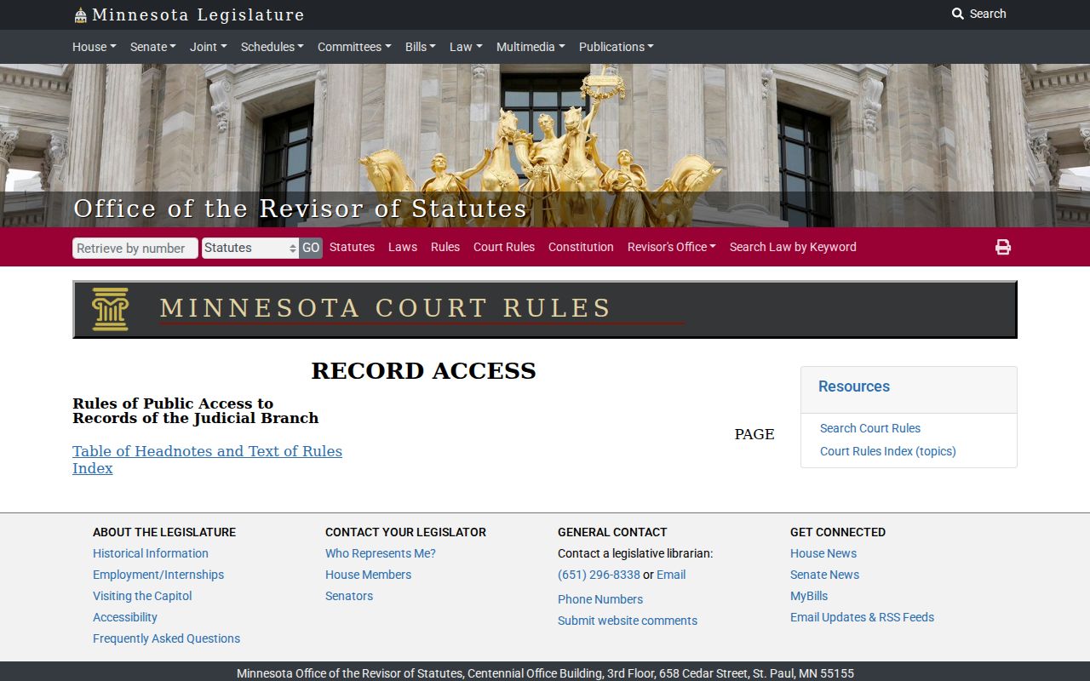Open Court Rules in red bar
1090x681 pixels.
coord(504,247)
